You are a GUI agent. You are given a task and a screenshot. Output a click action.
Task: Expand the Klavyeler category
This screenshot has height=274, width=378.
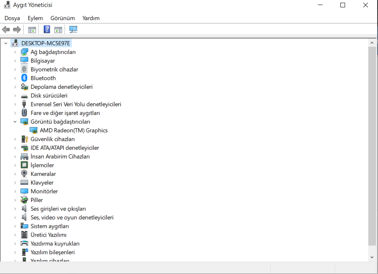pos(15,183)
